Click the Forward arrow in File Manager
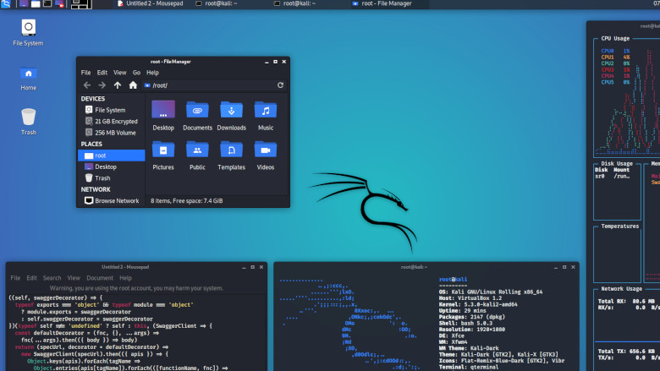This screenshot has height=371, width=660. click(x=102, y=85)
